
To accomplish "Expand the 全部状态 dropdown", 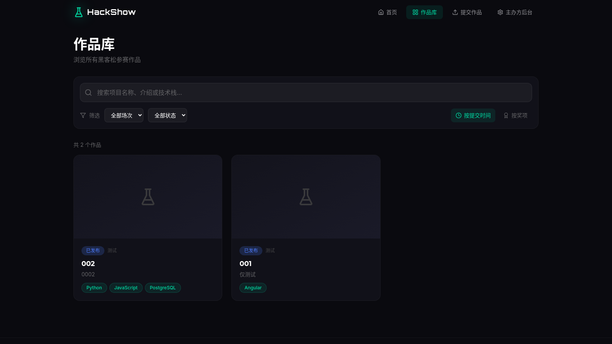I will 168,115.
